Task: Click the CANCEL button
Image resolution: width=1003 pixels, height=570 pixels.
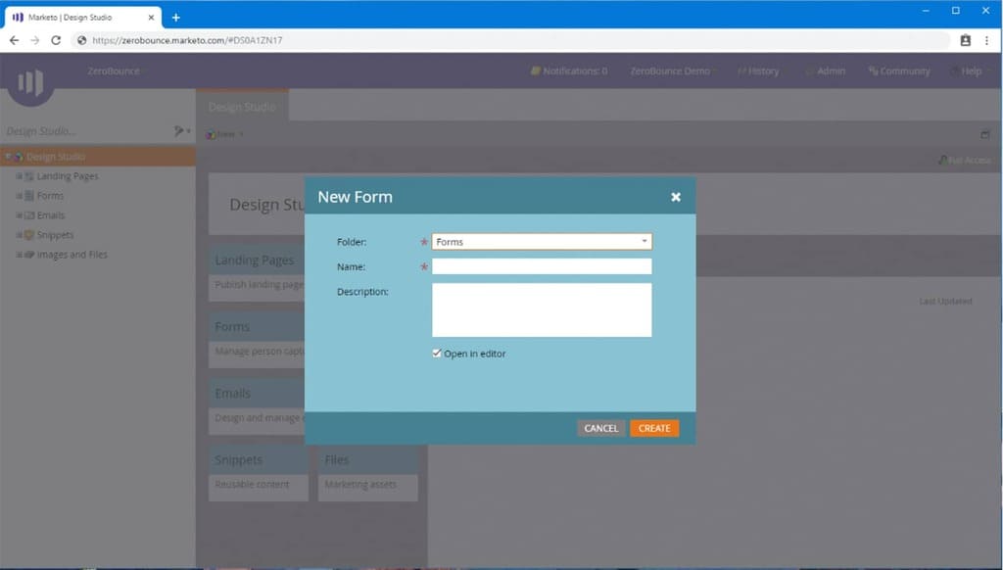Action: tap(600, 428)
